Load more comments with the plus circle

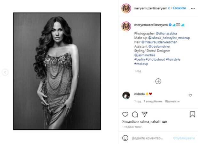point(158,81)
